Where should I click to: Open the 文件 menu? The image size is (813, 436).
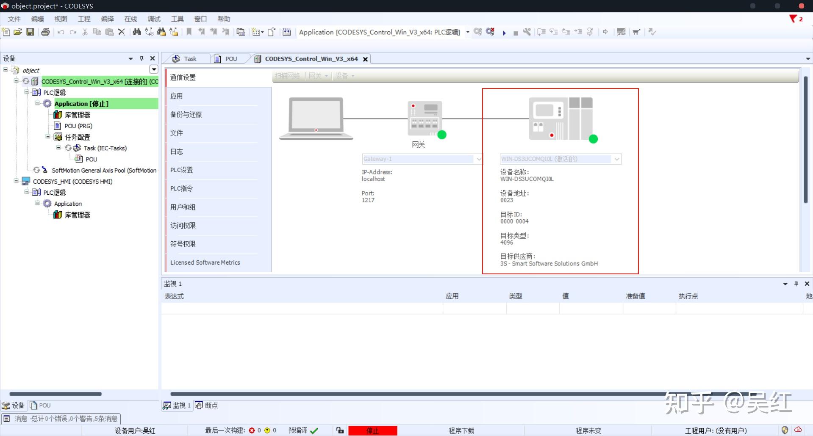click(14, 19)
